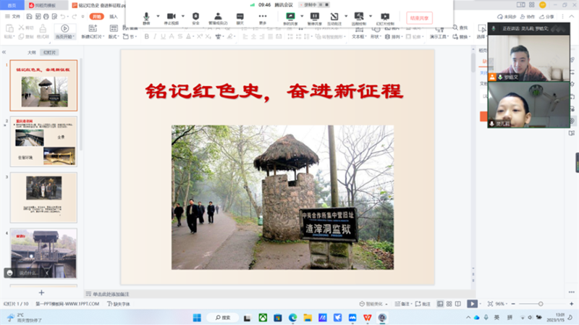Screen dimensions: 579x325
Task: Open the Layout (版式) dropdown
Action: tap(114, 32)
